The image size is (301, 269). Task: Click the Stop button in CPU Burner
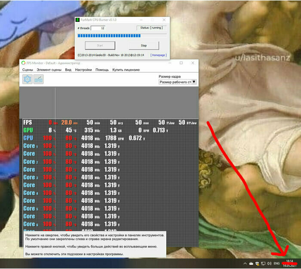pyautogui.click(x=144, y=46)
